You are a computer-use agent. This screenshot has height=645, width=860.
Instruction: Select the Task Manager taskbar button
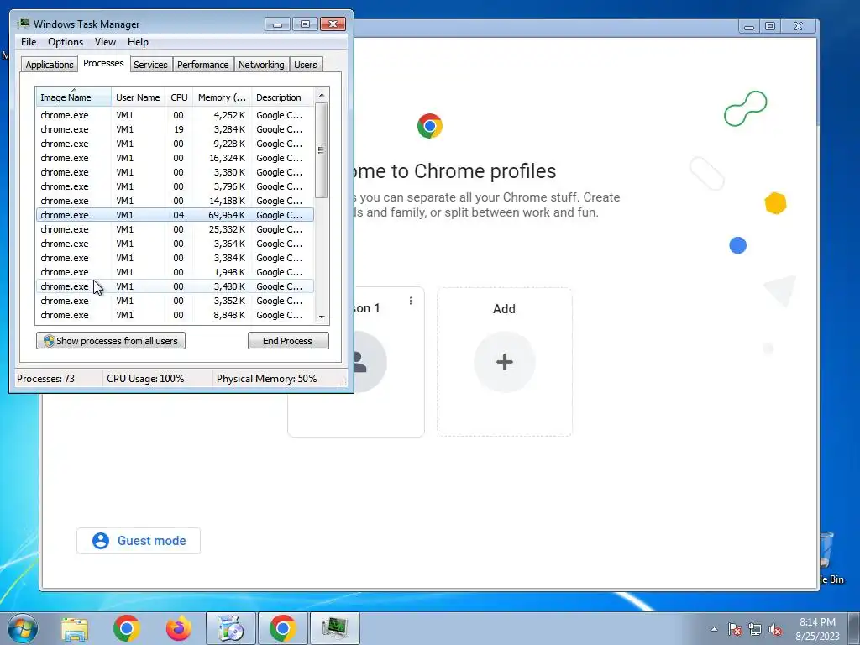tap(334, 628)
